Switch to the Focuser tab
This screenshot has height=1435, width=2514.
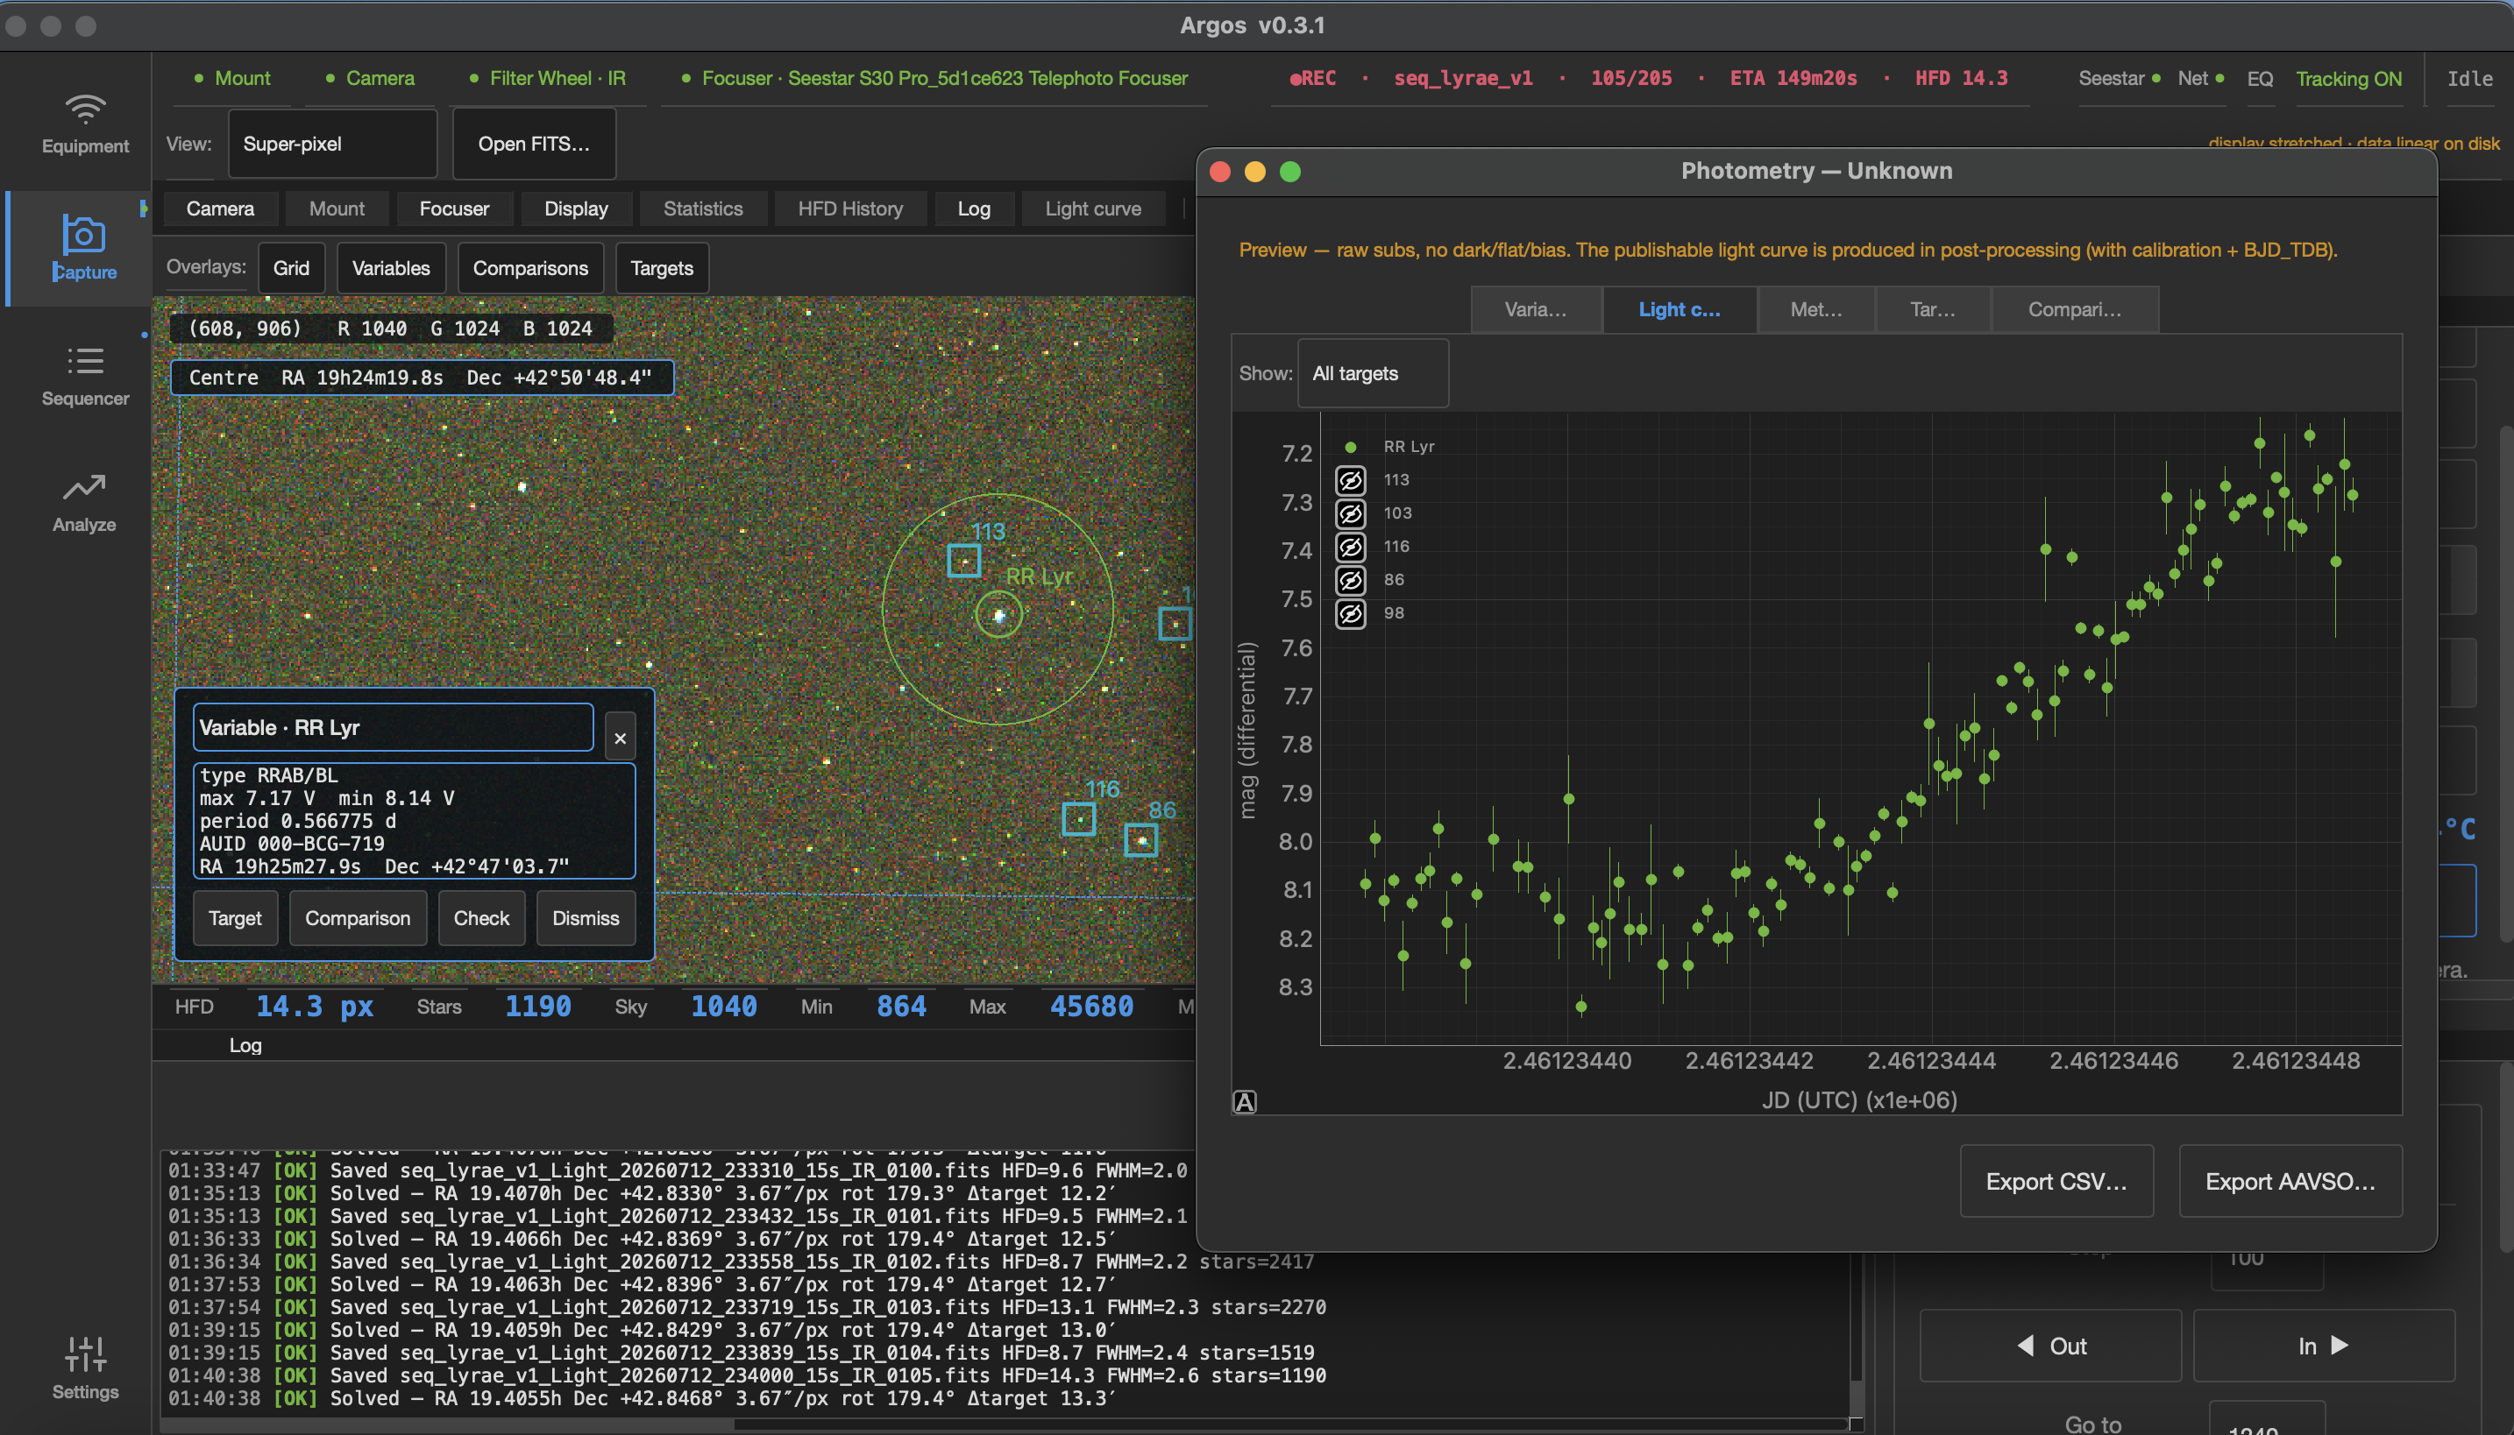coord(453,209)
